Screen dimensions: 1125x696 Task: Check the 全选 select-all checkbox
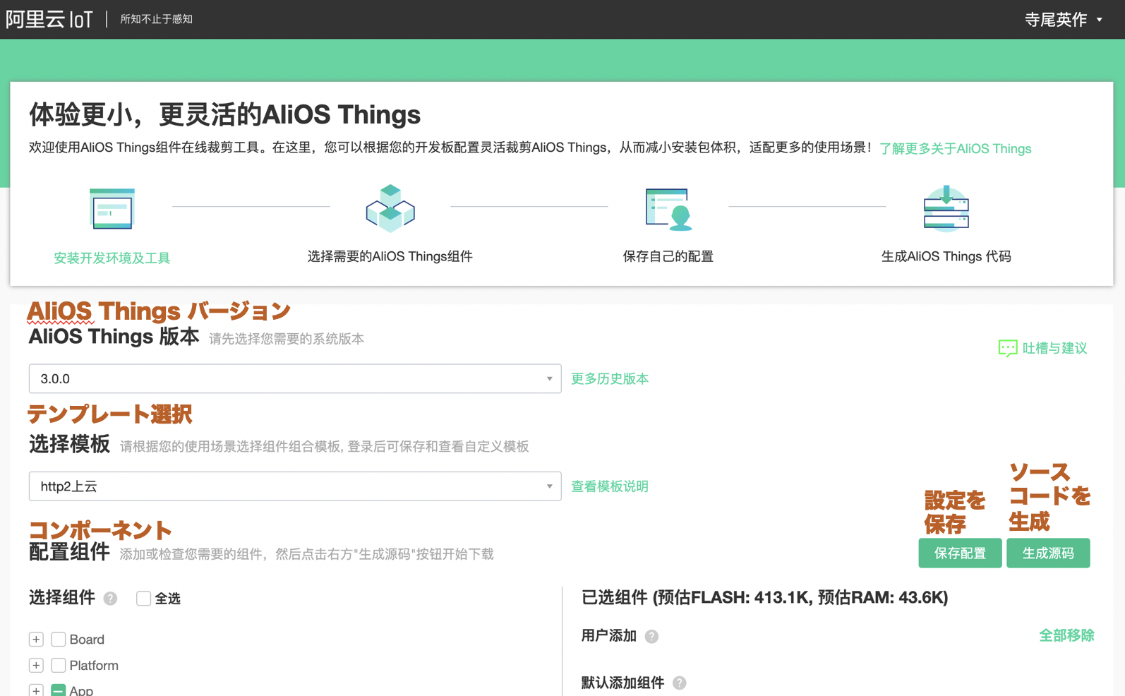143,599
